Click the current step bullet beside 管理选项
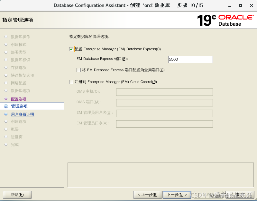Image resolution: width=257 pixels, height=201 pixels. point(6,106)
